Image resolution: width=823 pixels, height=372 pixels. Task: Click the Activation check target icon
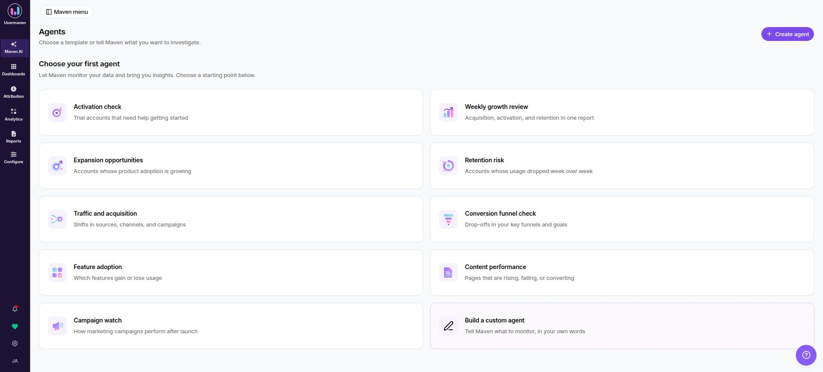57,112
